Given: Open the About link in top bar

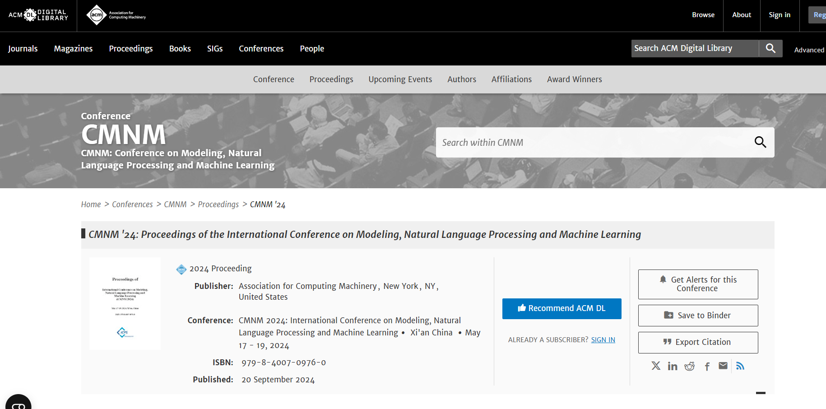Looking at the screenshot, I should [x=742, y=15].
